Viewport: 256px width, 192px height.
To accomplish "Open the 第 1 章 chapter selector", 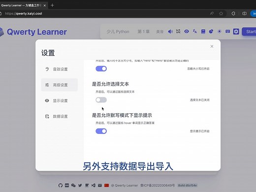I will click(143, 32).
